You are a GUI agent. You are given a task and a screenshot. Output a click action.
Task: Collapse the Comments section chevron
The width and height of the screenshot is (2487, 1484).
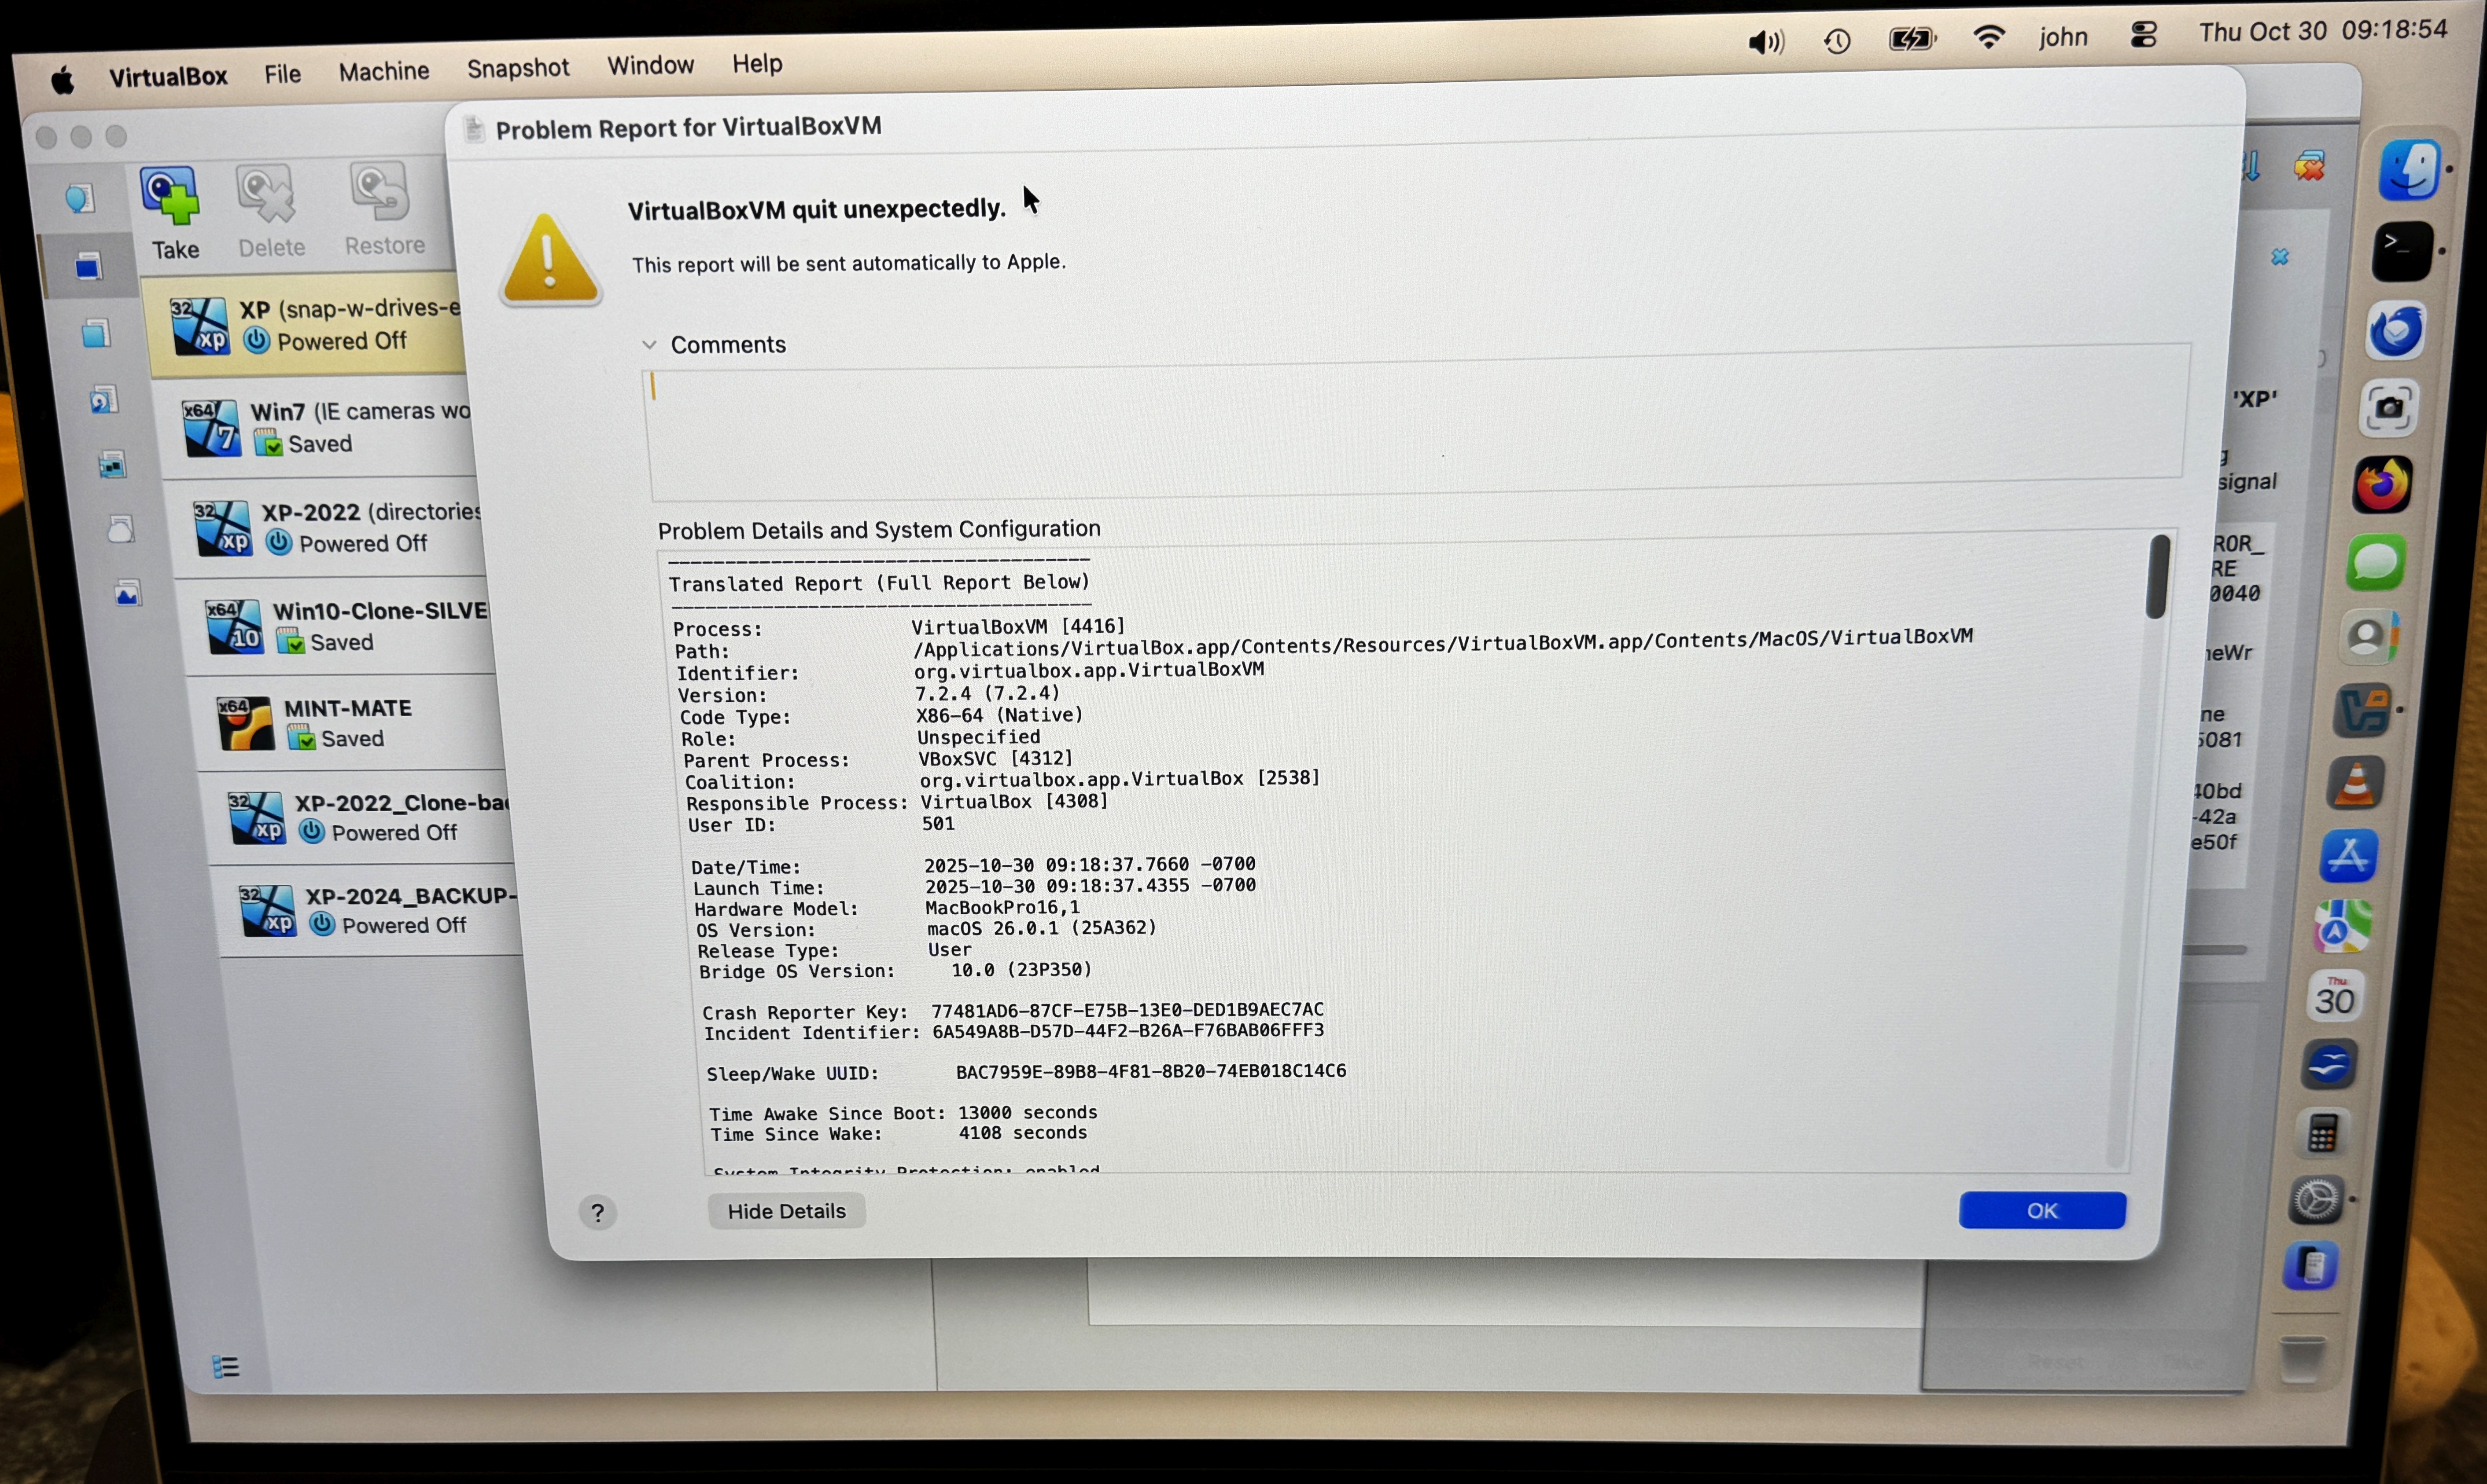649,345
